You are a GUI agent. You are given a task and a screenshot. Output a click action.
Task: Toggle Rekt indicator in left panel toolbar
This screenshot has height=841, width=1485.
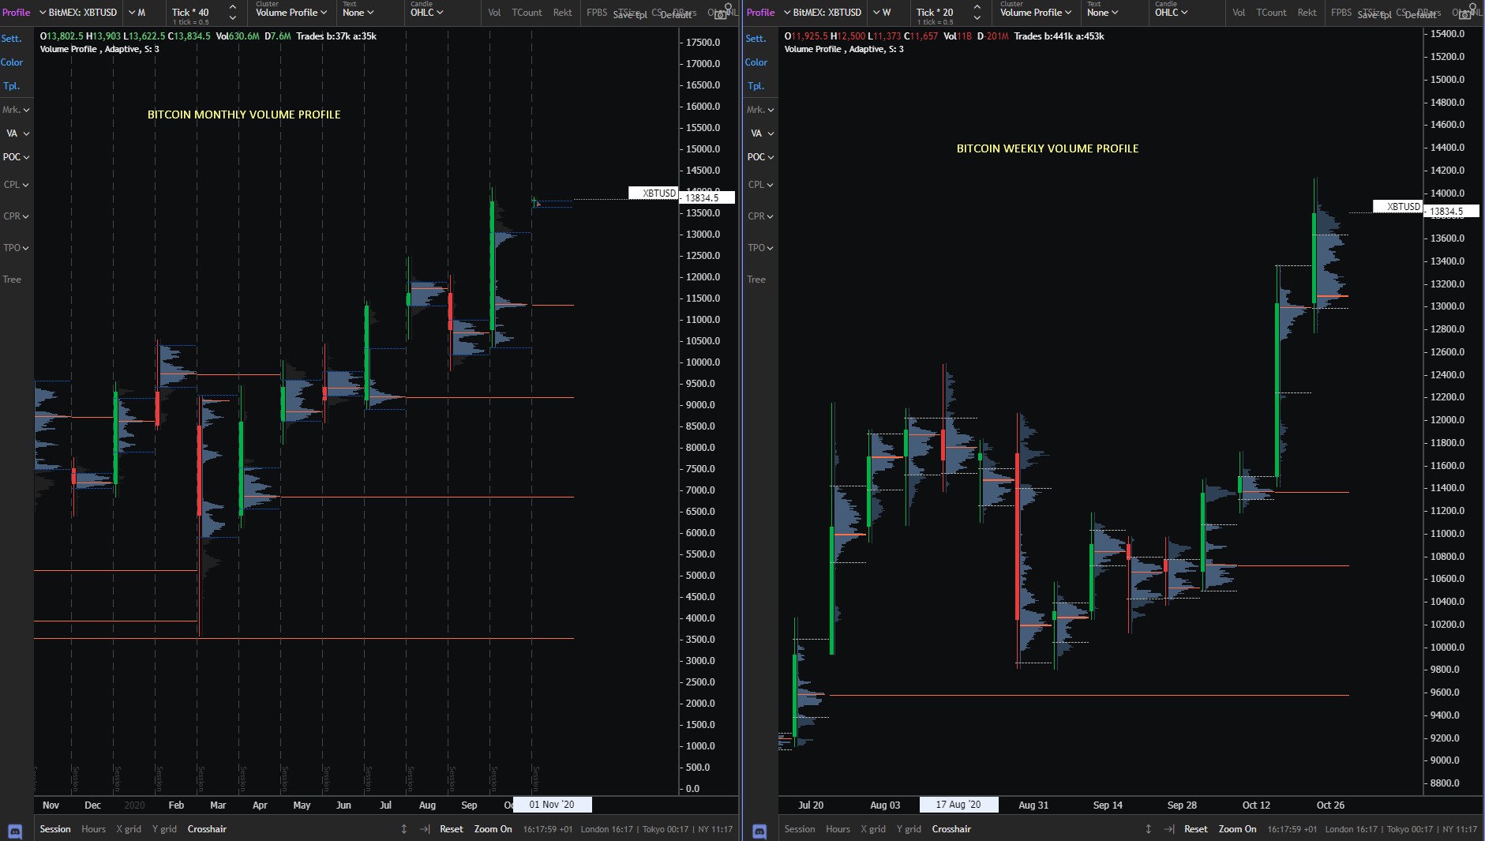click(563, 13)
